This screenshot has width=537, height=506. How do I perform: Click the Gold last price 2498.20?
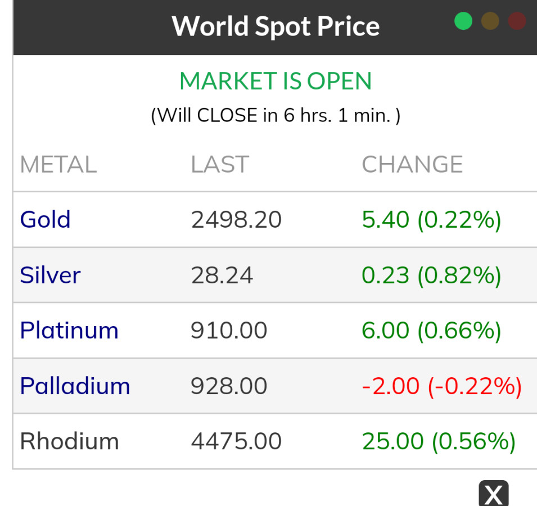(x=236, y=219)
